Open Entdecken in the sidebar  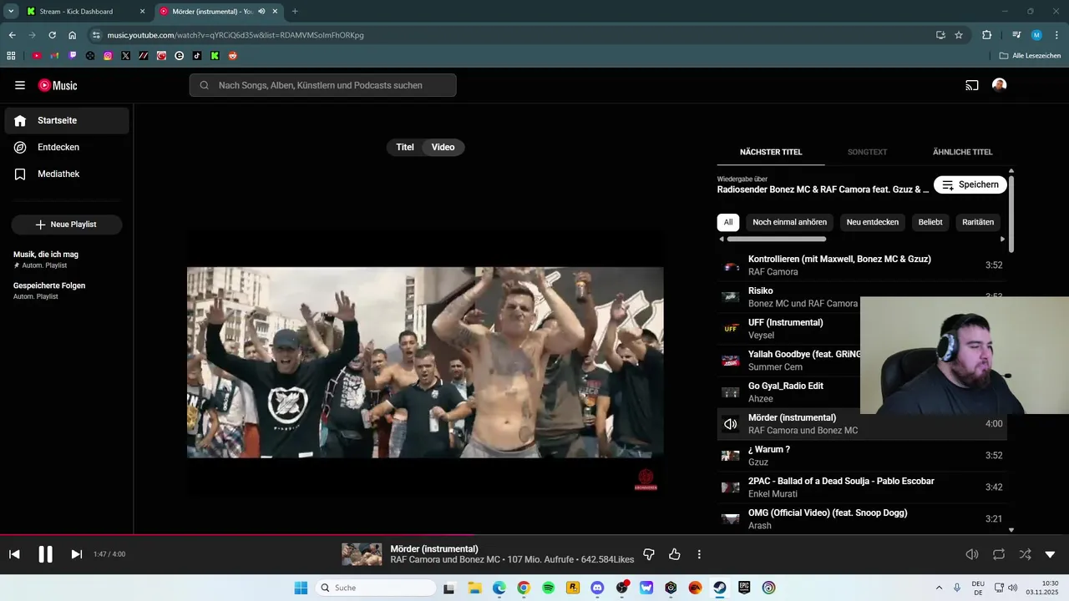pyautogui.click(x=67, y=147)
